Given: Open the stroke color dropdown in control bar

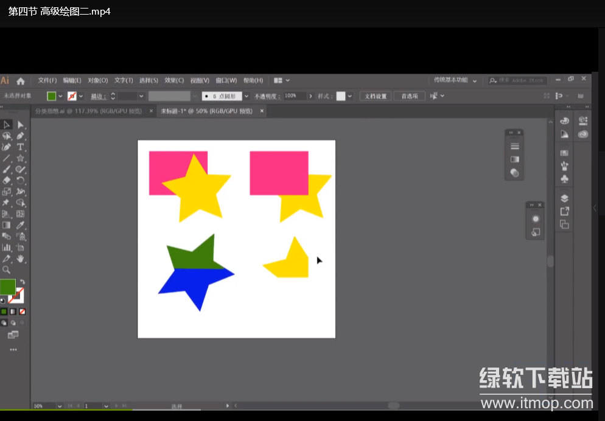Looking at the screenshot, I should point(80,96).
